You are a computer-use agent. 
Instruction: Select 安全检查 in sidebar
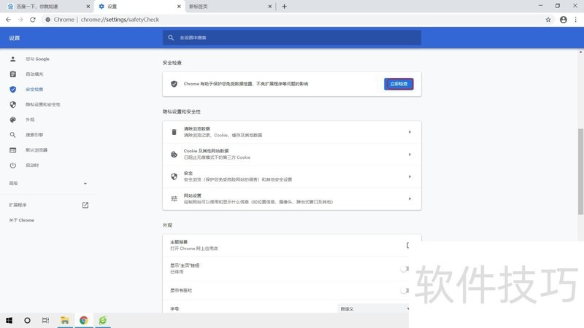[x=34, y=89]
